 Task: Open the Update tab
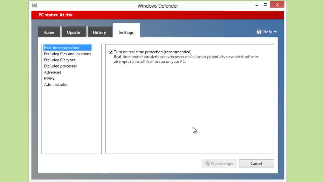coord(74,32)
